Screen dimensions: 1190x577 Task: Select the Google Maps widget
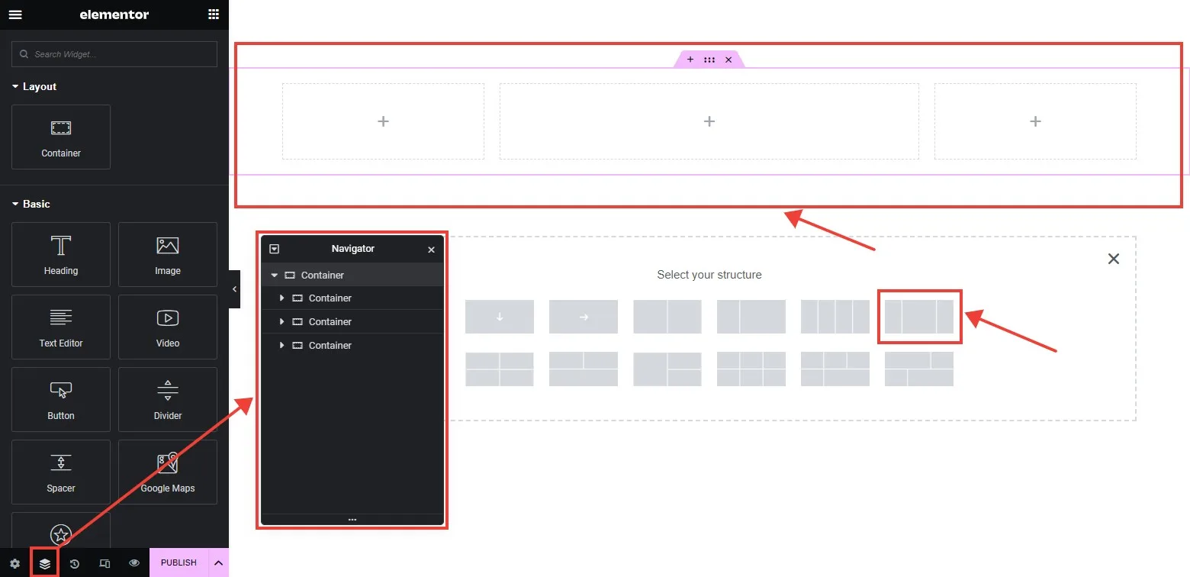click(x=168, y=472)
